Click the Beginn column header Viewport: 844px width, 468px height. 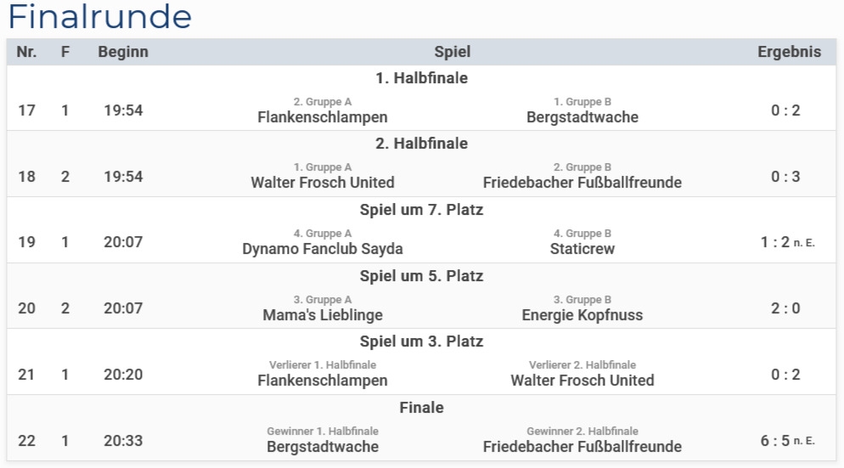click(123, 52)
